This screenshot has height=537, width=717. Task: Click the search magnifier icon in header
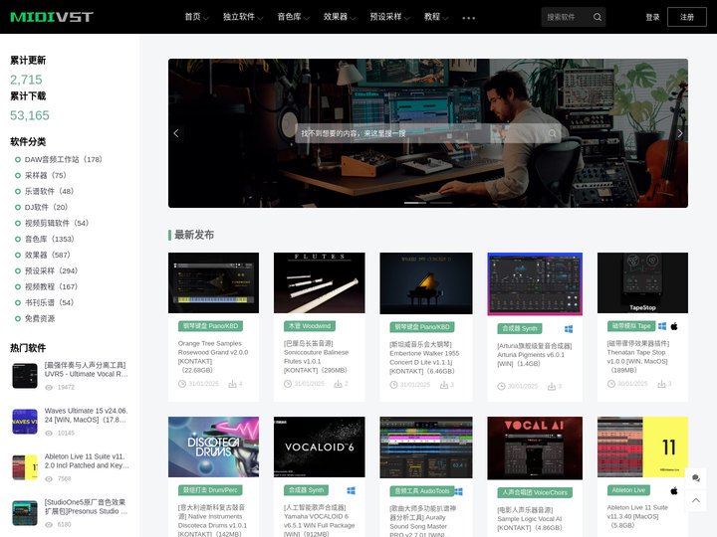point(597,17)
